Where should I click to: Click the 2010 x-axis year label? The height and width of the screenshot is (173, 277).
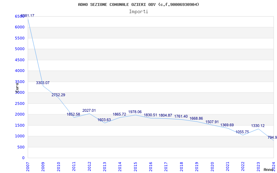(59, 166)
